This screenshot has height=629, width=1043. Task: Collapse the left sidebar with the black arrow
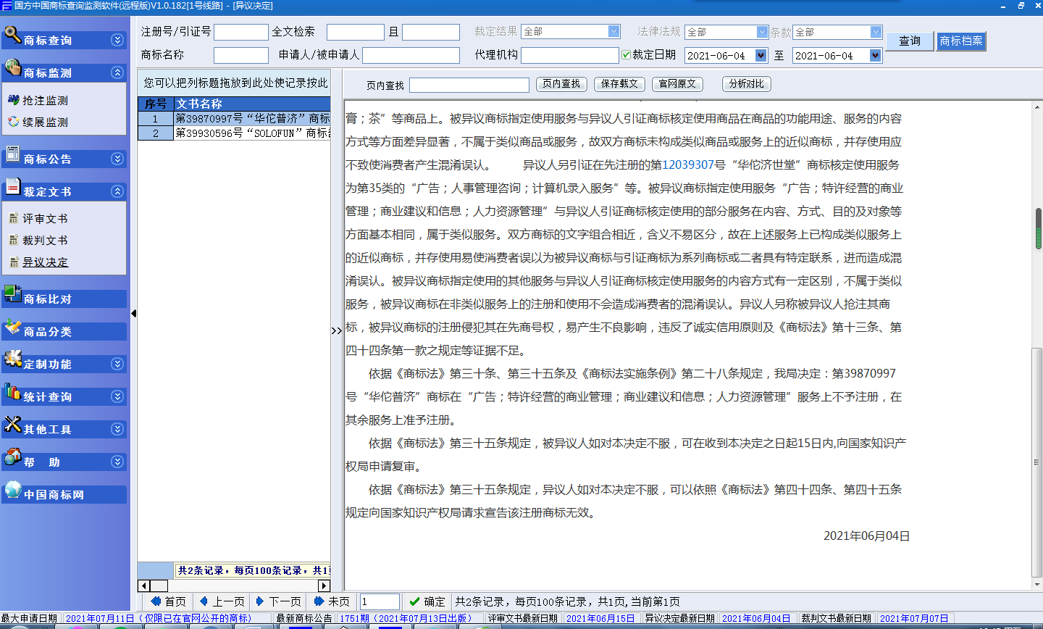(x=133, y=313)
